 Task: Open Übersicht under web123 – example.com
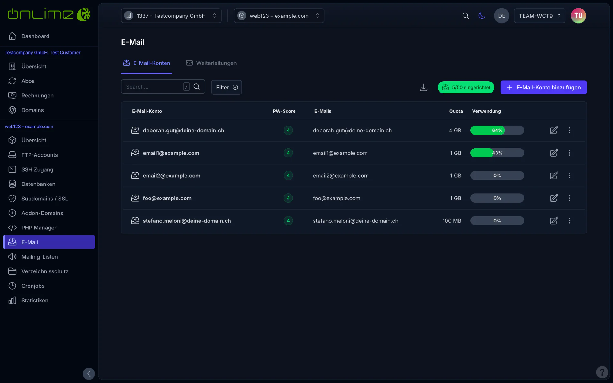tap(49, 140)
